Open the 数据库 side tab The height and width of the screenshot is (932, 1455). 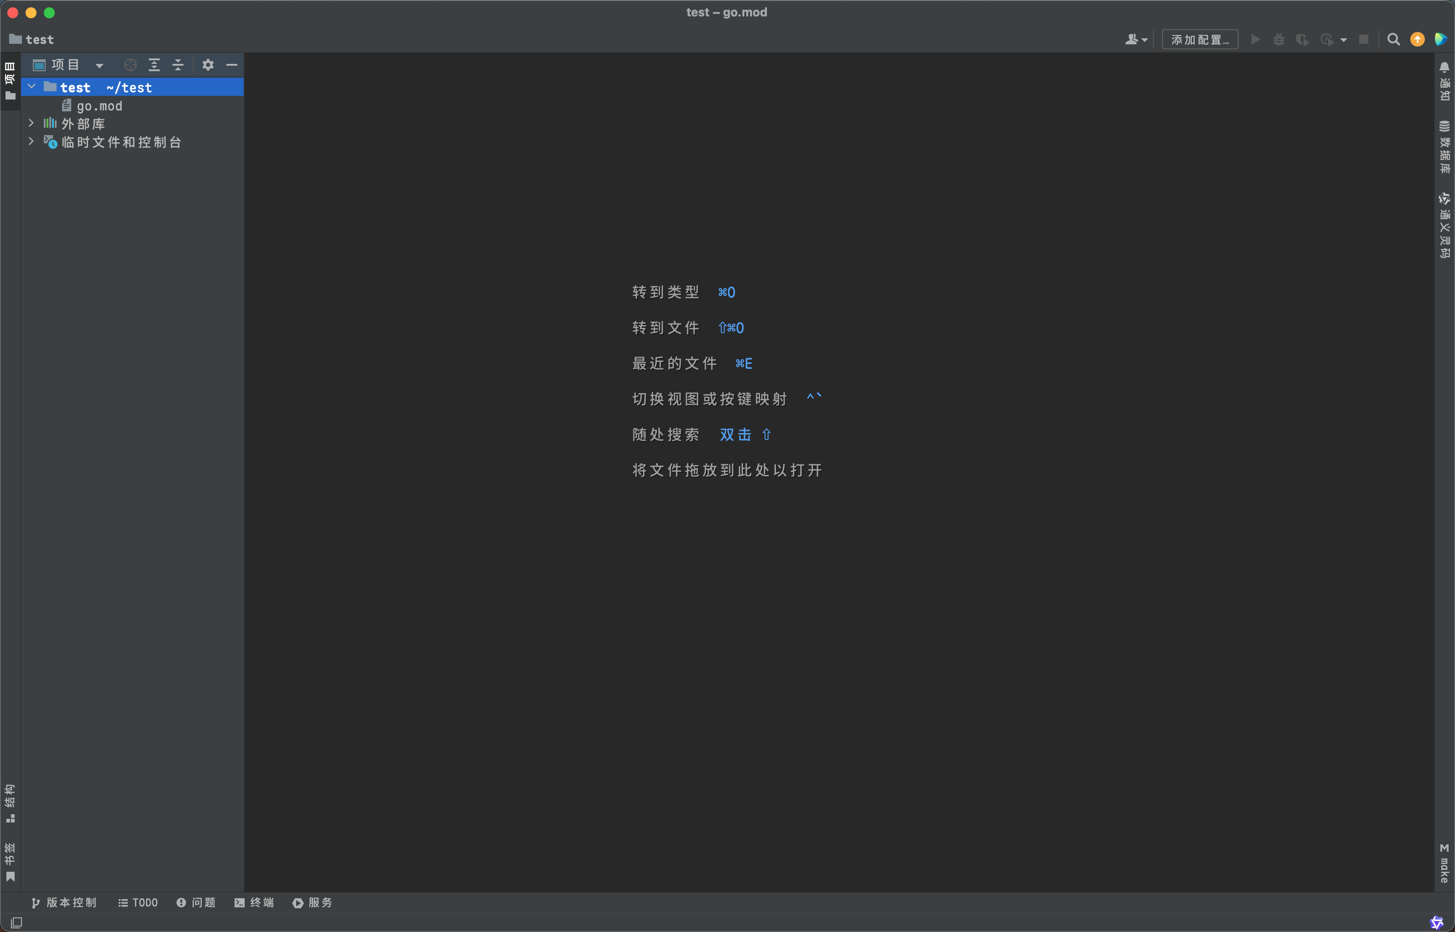[1445, 147]
